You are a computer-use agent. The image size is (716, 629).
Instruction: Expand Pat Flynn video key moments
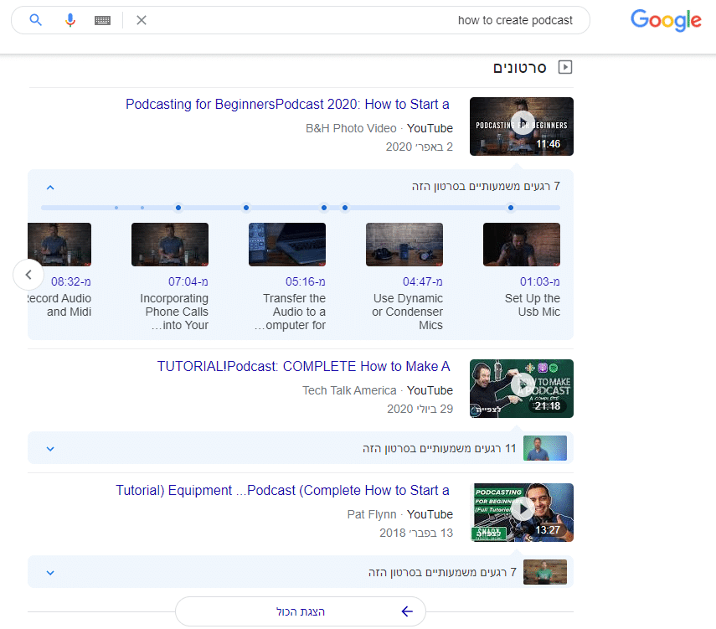[50, 573]
